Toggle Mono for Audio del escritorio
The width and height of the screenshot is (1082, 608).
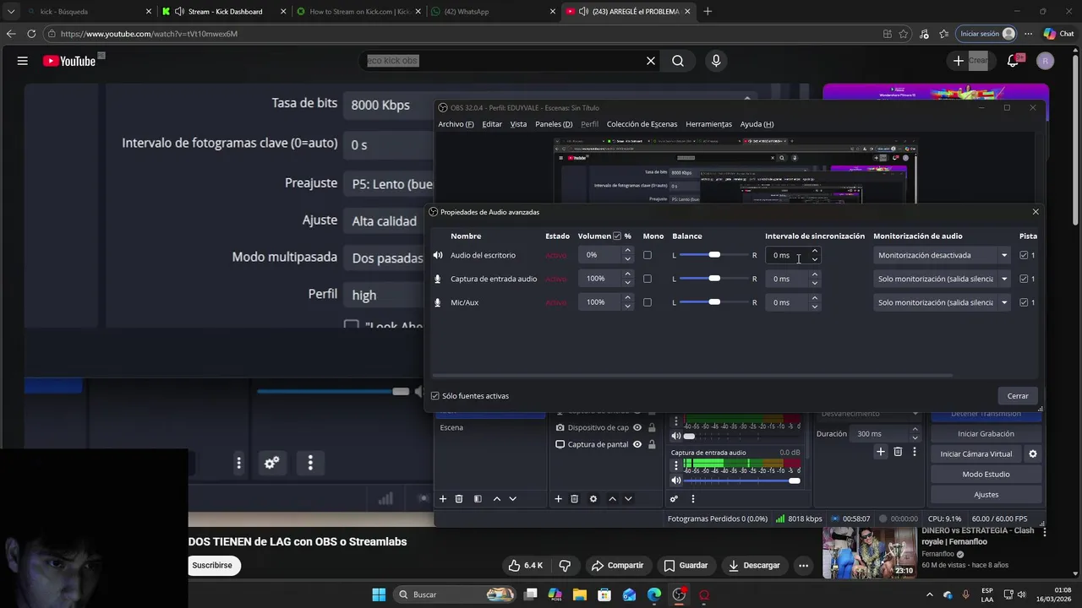pyautogui.click(x=648, y=255)
